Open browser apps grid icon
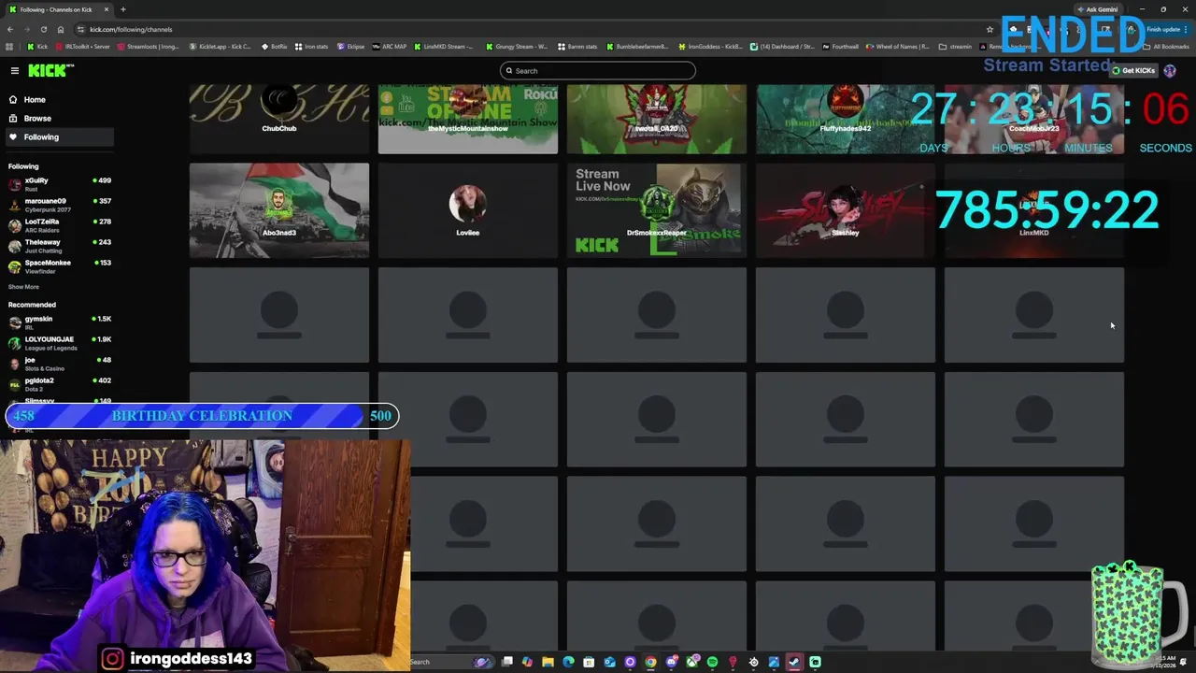Screen dimensions: 1196x673 [x=9, y=46]
